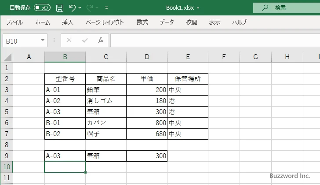Open the ファイル tab
Image resolution: width=320 pixels, height=185 pixels.
click(x=15, y=22)
